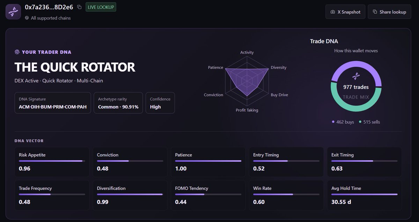Click the 0.96 Risk Appetite value
The image size is (419, 222).
[x=25, y=169]
